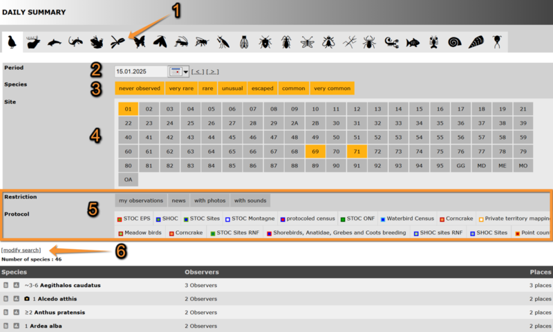Screen dimensions: 553x332
Task: Click the 'modify search' link
Action: (21, 250)
